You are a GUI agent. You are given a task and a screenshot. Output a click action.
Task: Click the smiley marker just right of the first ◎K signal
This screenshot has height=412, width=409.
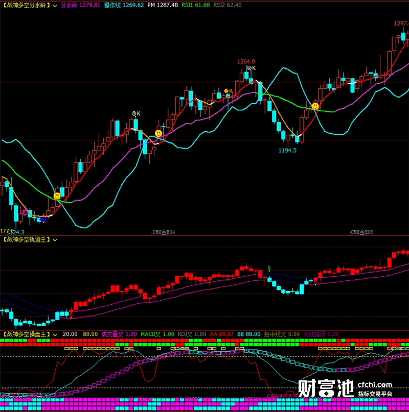pyautogui.click(x=158, y=133)
